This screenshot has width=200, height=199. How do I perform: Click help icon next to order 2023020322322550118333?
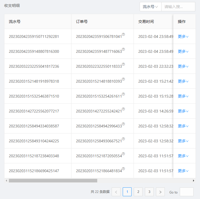tap(123, 64)
